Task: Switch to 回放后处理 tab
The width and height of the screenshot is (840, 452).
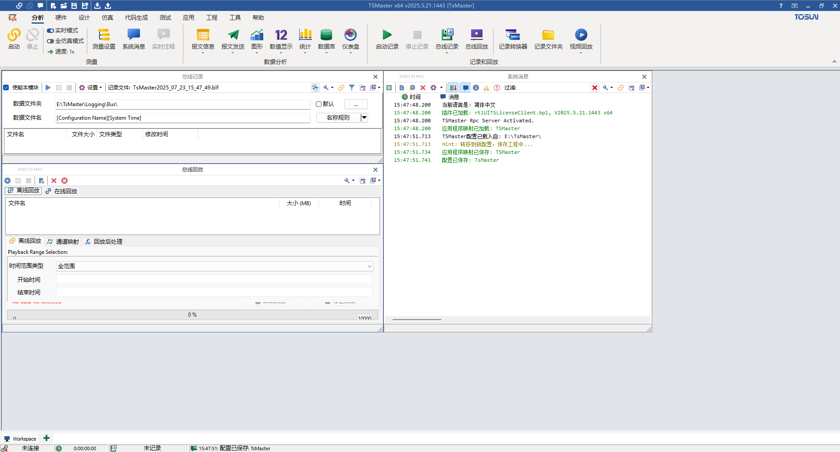Action: 104,242
